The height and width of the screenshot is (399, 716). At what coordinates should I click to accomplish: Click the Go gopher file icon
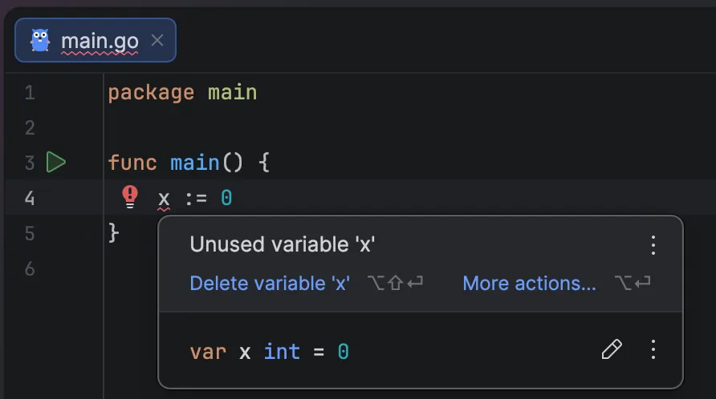[40, 40]
